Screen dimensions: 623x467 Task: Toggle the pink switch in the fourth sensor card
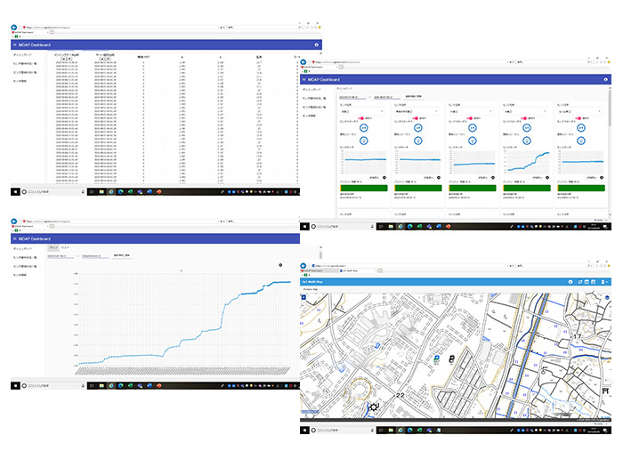(x=522, y=117)
